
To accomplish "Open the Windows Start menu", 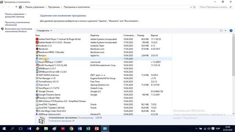I will 4,129.
